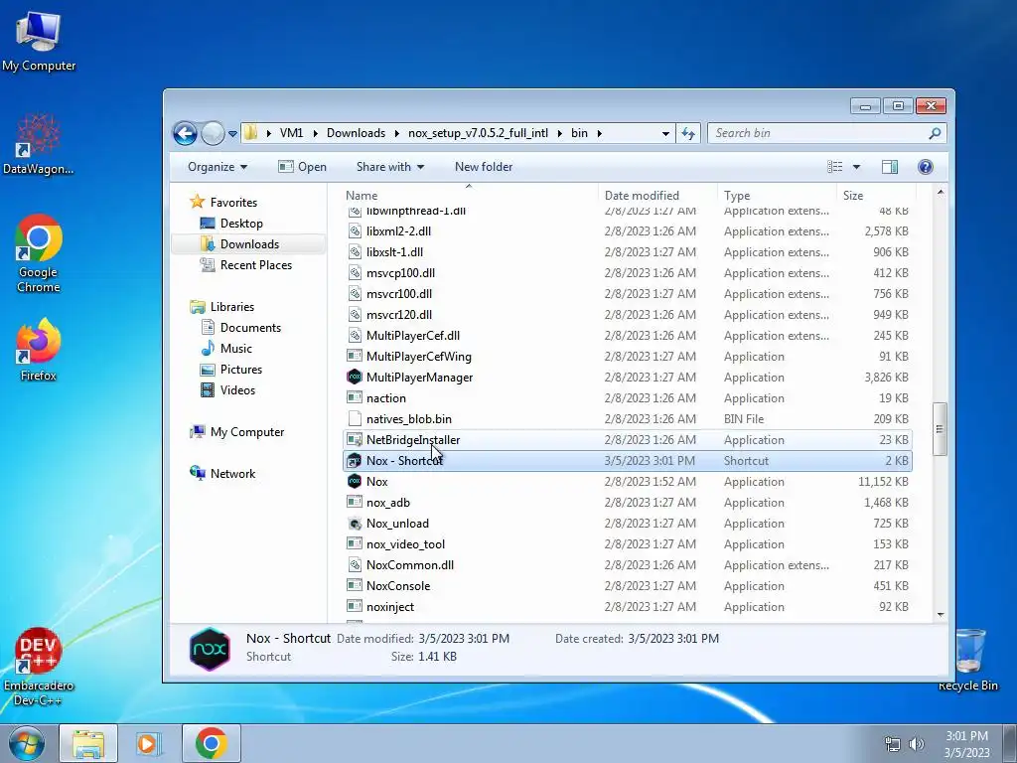The image size is (1017, 763).
Task: Change your view icon
Action: [834, 167]
